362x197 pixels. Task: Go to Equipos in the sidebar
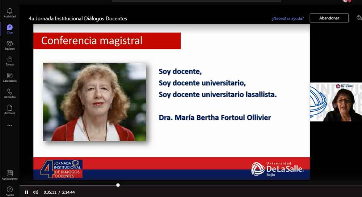point(10,45)
